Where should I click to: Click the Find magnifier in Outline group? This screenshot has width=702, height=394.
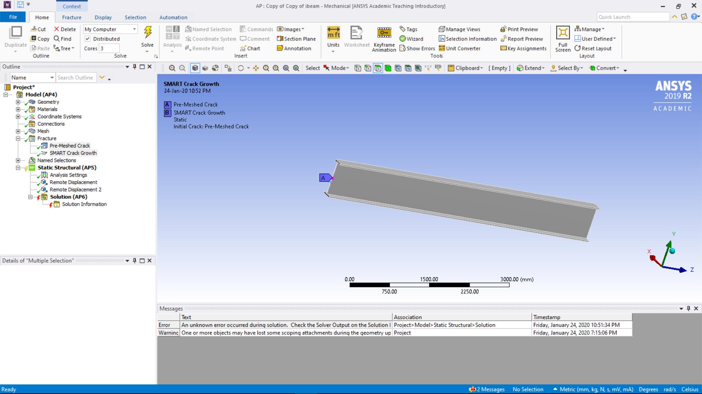point(63,39)
